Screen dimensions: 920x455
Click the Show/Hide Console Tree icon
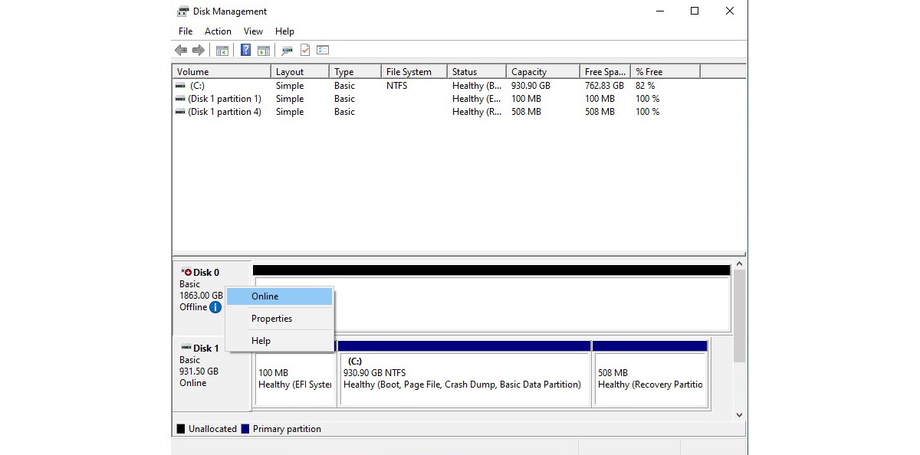[x=222, y=51]
